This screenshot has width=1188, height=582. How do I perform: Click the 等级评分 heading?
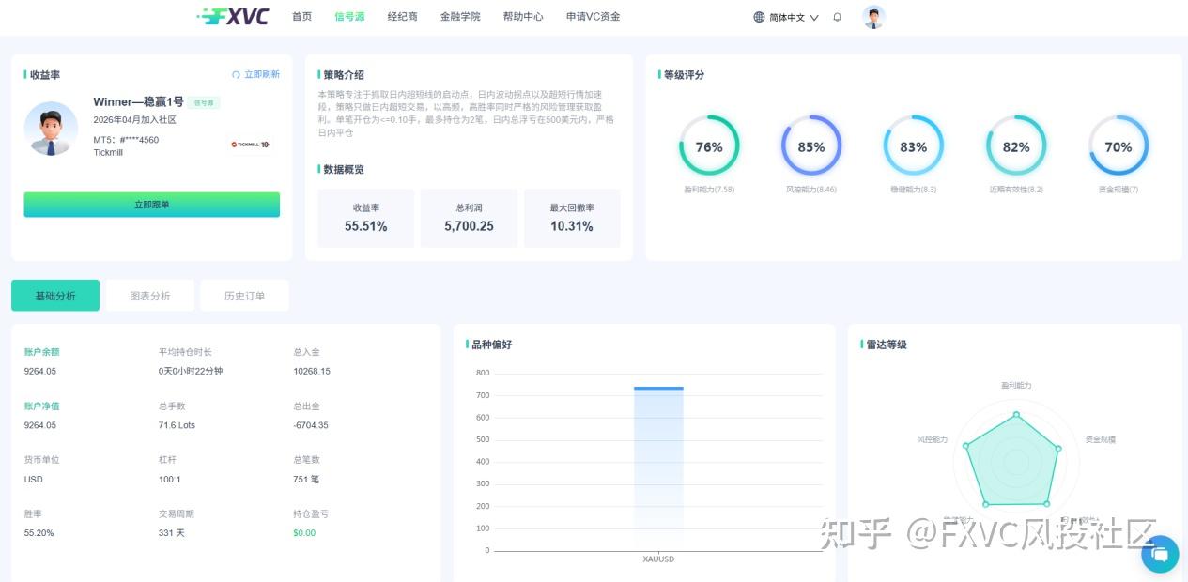pyautogui.click(x=684, y=75)
